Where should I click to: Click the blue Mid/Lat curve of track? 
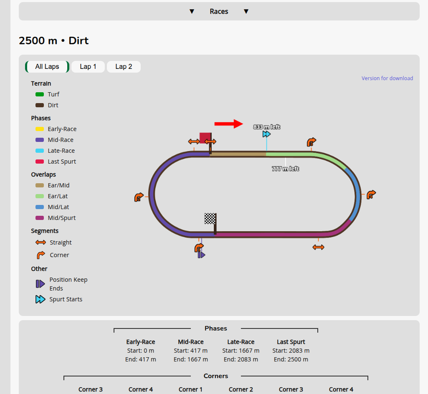357,195
